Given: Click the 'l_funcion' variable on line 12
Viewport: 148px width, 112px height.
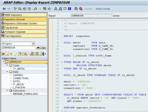Looking at the screenshot, I should tap(80, 56).
